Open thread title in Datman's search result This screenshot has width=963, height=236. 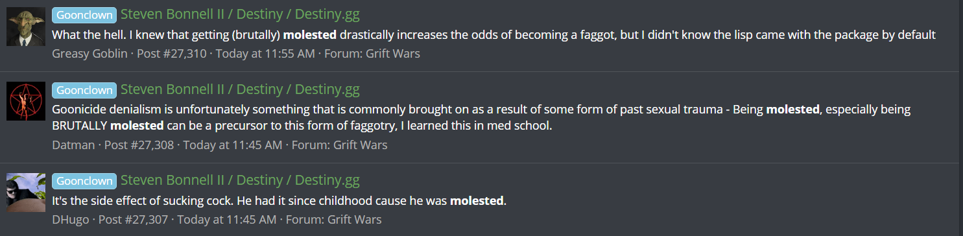pyautogui.click(x=240, y=89)
